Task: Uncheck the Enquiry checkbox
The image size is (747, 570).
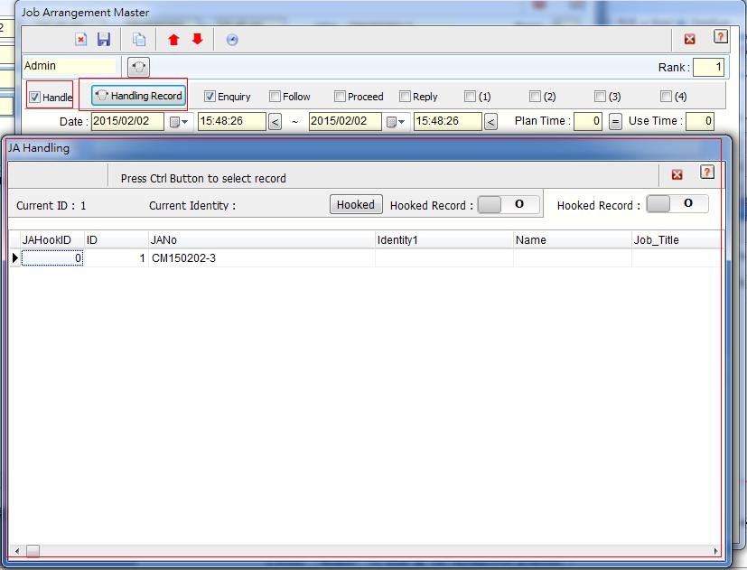Action: pyautogui.click(x=210, y=97)
